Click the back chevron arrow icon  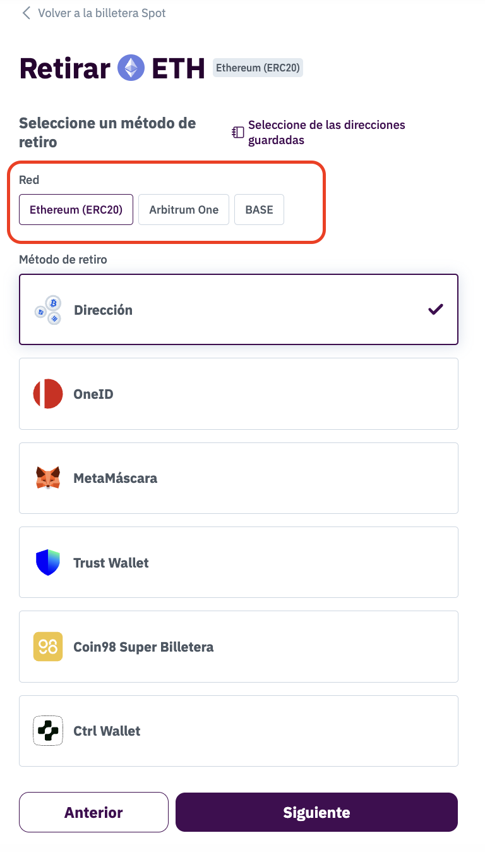[26, 13]
